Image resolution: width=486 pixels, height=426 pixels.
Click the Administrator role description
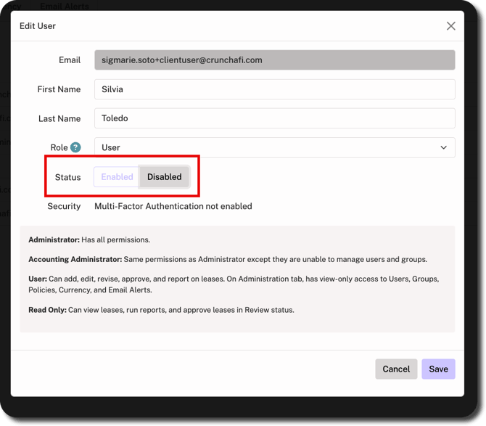[89, 239]
